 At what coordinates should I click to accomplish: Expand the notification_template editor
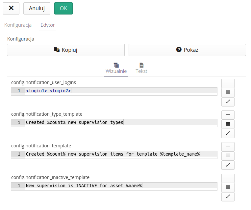(228, 165)
